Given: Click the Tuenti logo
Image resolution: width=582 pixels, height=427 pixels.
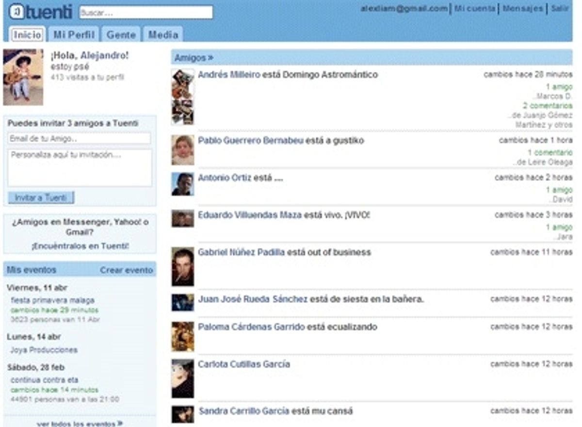Looking at the screenshot, I should [x=41, y=12].
